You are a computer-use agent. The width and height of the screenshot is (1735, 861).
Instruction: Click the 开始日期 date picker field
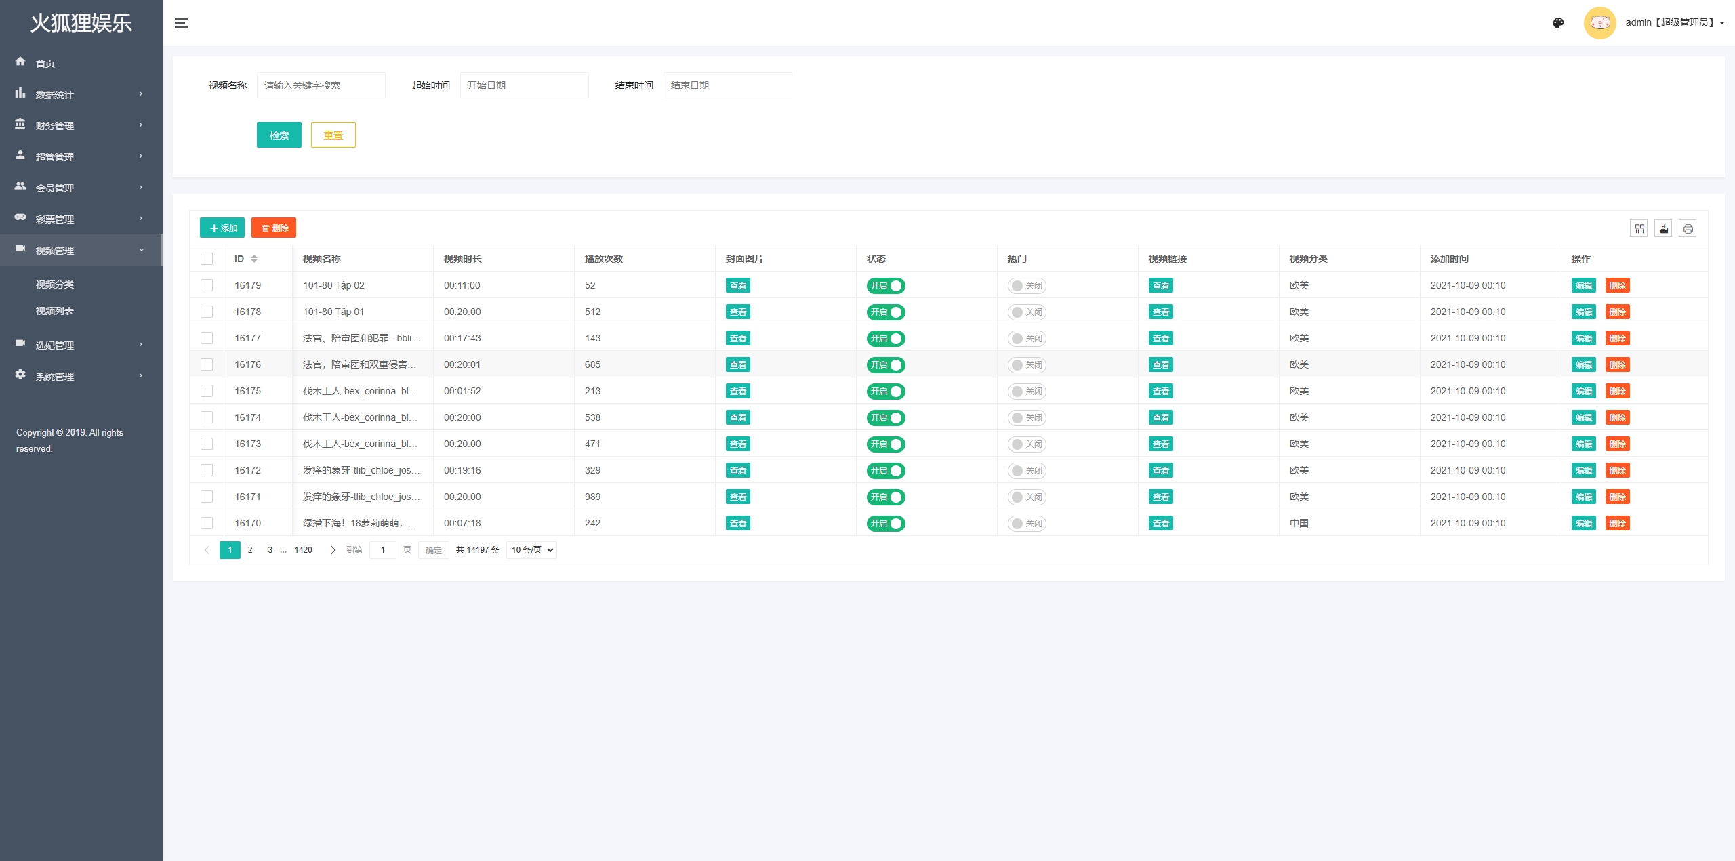[x=524, y=85]
